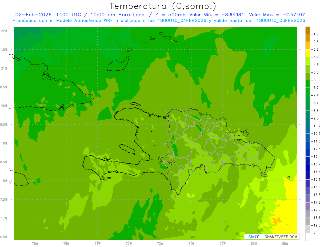Image resolution: width=320 pixels, height=247 pixels.
Task: Click the '76W' longitude label
Action: [x=35, y=243]
